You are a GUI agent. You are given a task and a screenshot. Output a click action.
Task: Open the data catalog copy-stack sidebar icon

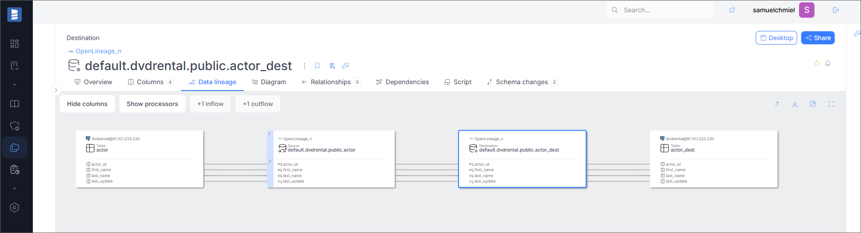pyautogui.click(x=15, y=147)
